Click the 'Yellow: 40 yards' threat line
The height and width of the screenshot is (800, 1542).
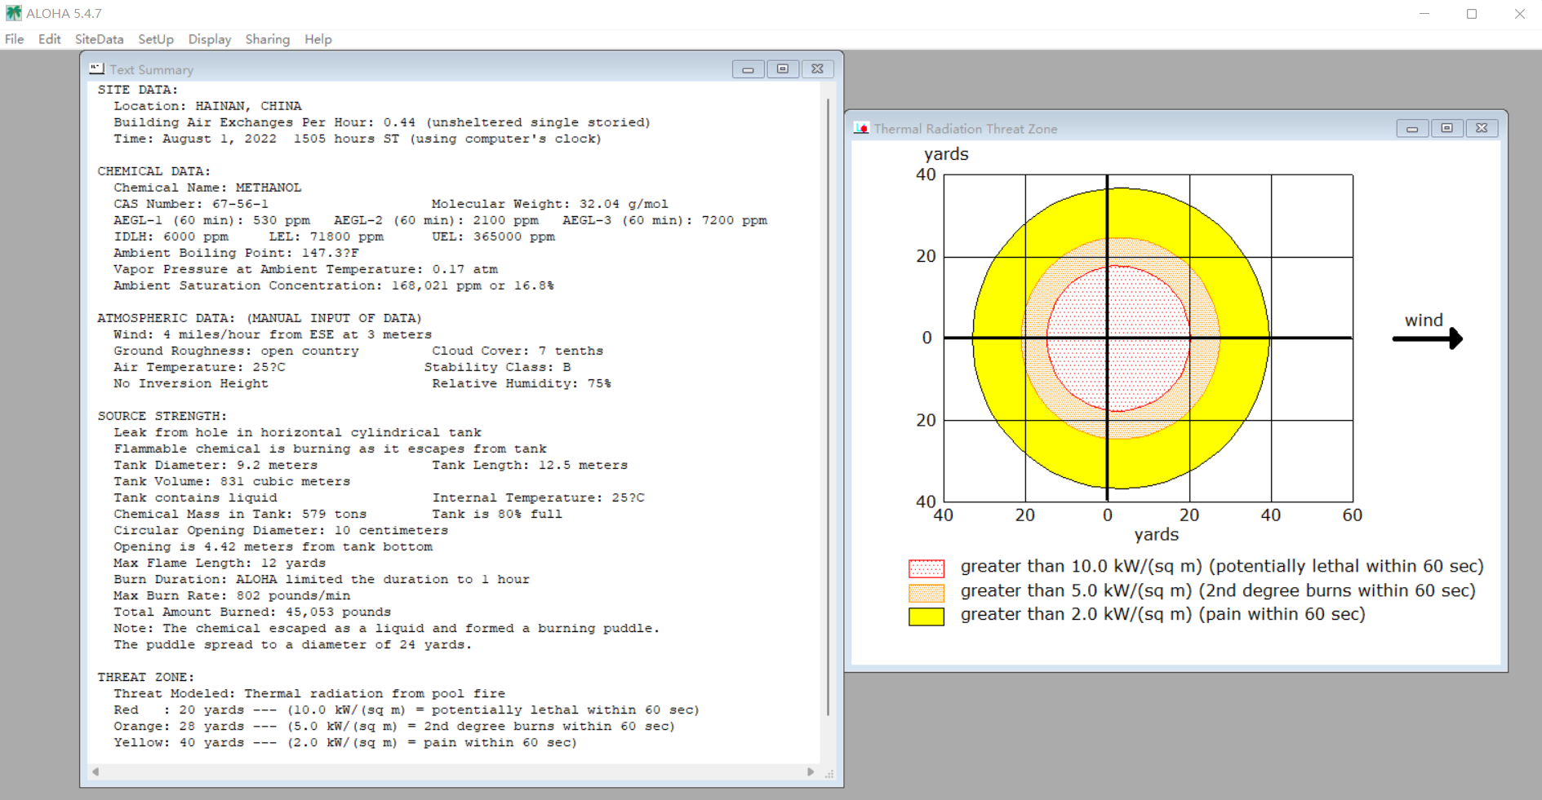pos(345,742)
